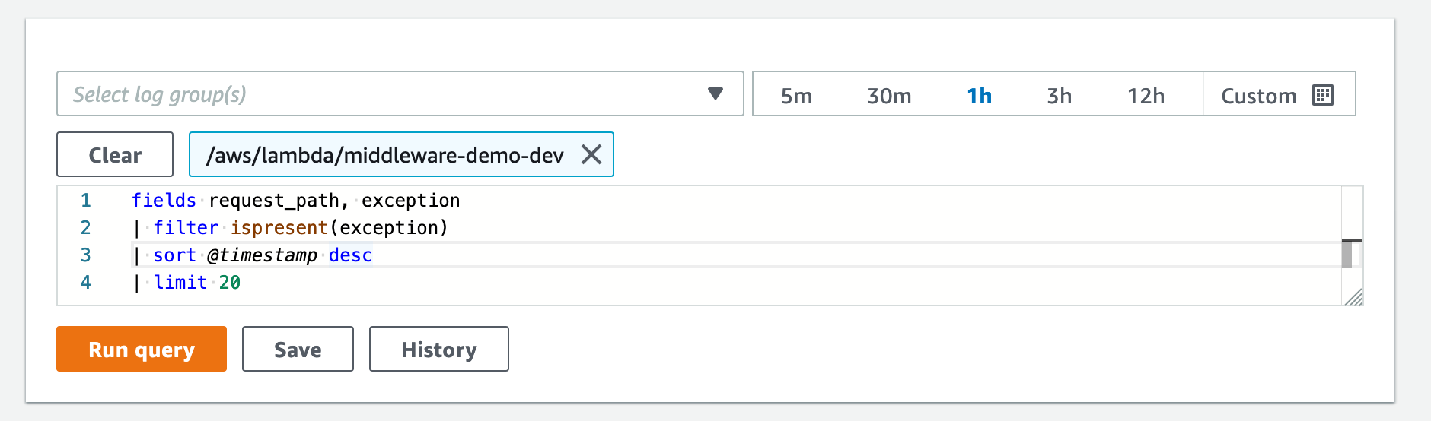Image resolution: width=1431 pixels, height=421 pixels.
Task: Save the current query
Action: tap(298, 349)
